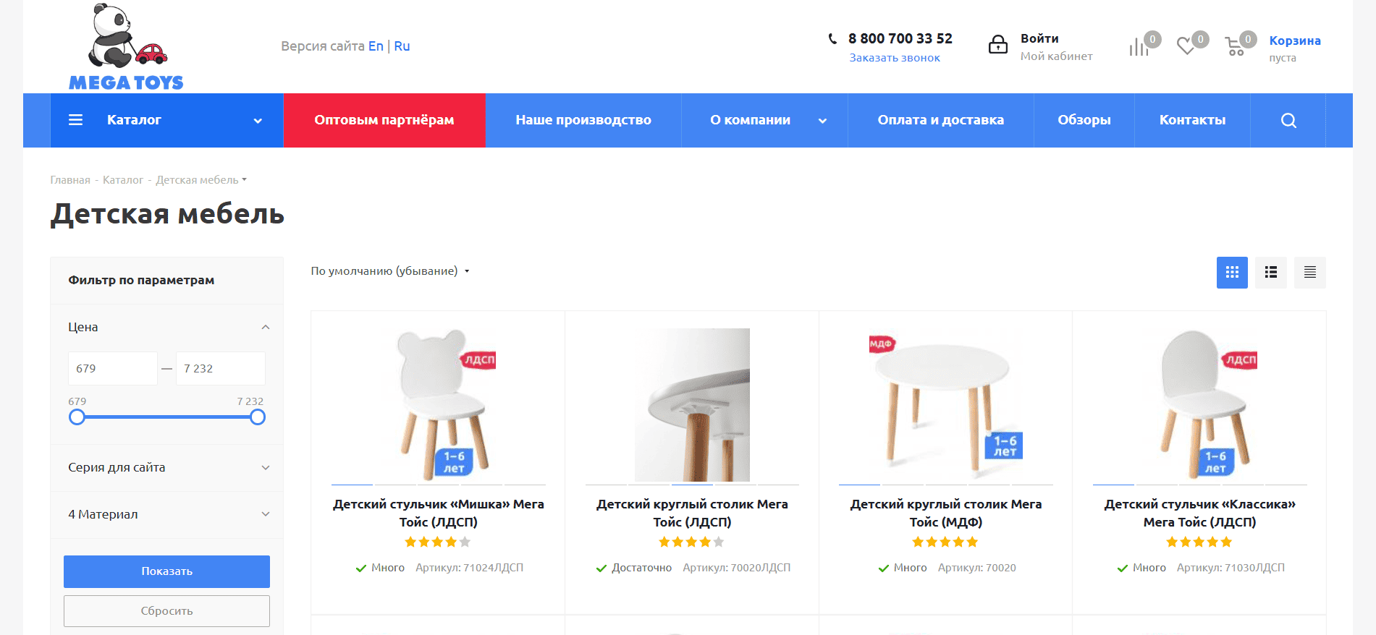Open Оптовым партнёрам menu item
1376x635 pixels.
(x=384, y=120)
